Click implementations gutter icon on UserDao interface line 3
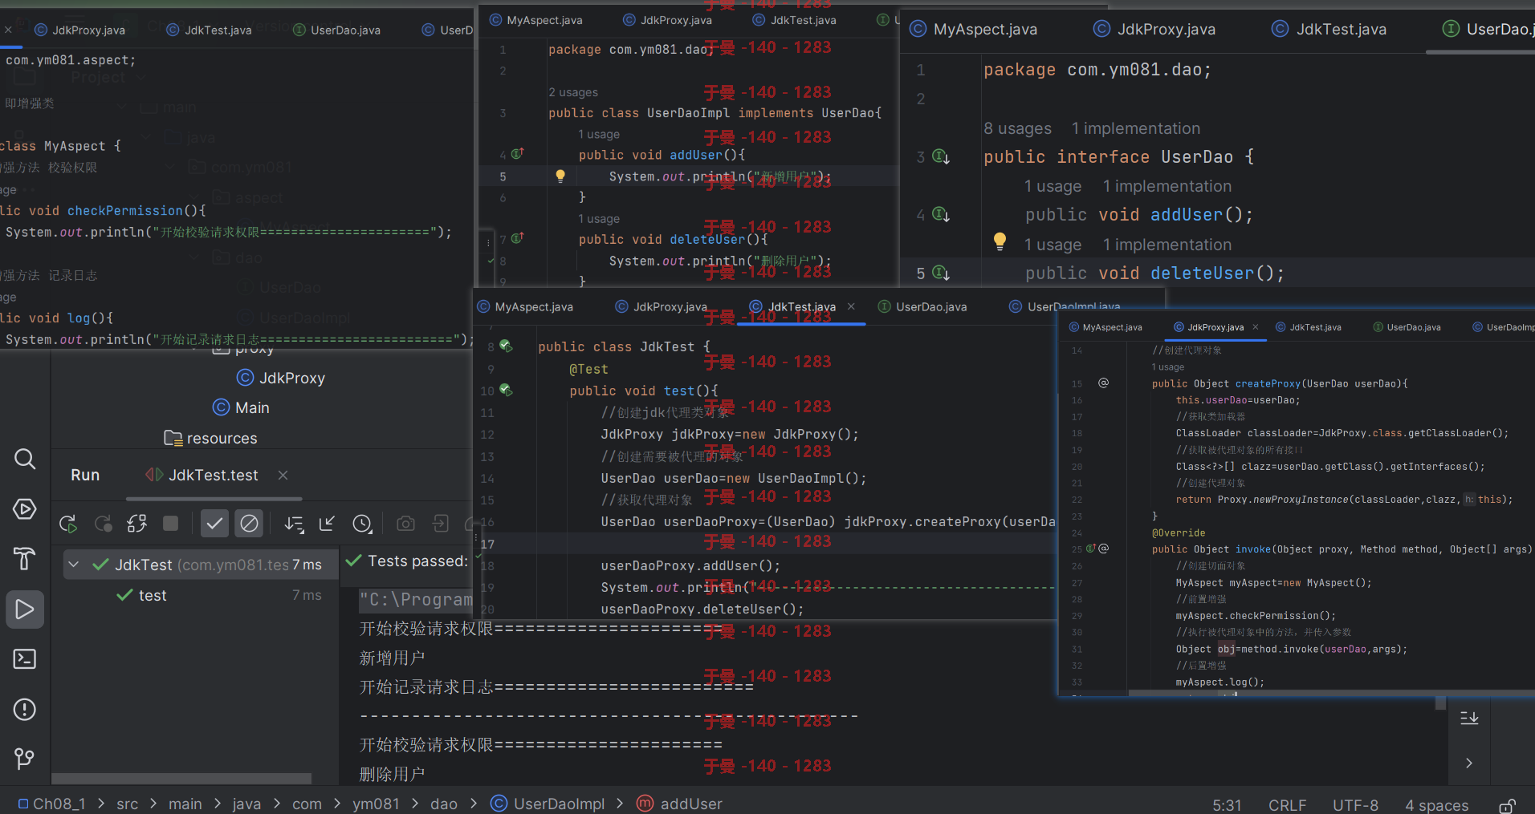This screenshot has height=814, width=1535. coord(941,156)
